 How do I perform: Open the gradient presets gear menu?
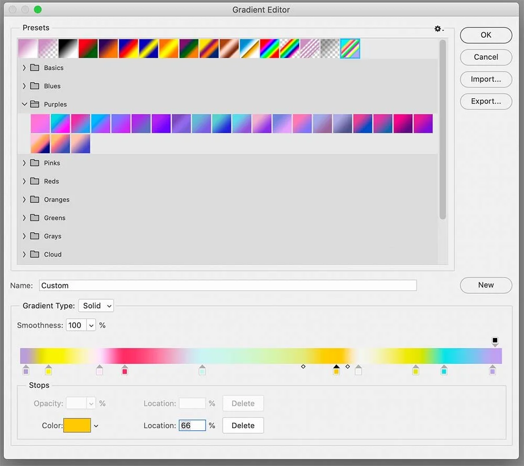click(438, 29)
